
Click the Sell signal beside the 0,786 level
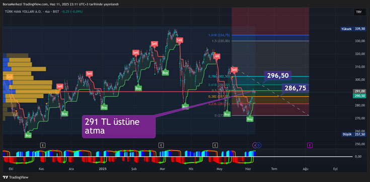(x=234, y=70)
